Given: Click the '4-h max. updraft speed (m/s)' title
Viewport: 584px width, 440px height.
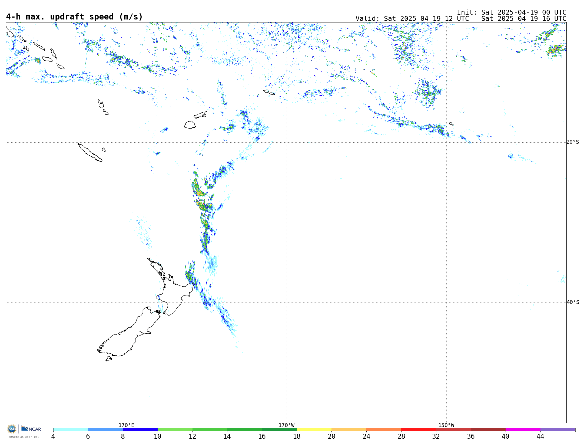Looking at the screenshot, I should pyautogui.click(x=74, y=17).
